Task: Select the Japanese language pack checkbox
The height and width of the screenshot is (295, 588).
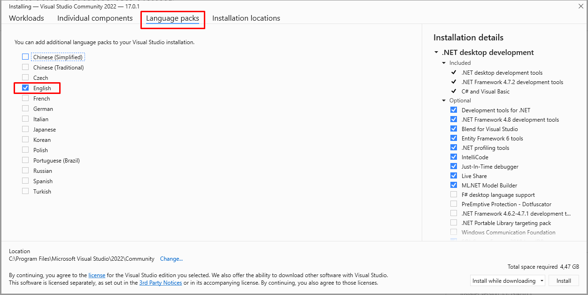Action: point(25,129)
